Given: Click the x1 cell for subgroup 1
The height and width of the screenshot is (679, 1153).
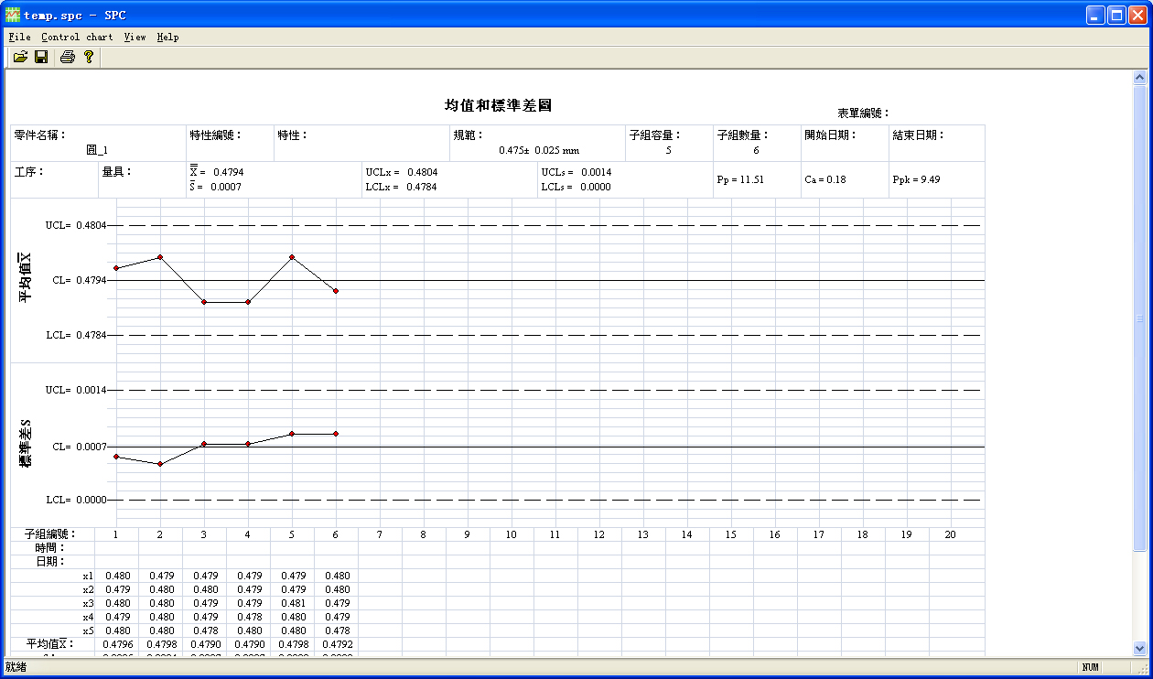Looking at the screenshot, I should point(116,576).
